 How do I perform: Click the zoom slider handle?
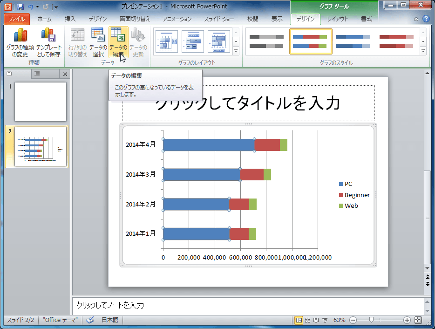(x=371, y=320)
